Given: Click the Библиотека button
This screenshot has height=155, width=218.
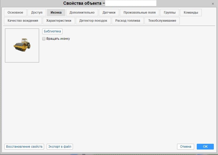Looking at the screenshot, I should pos(52,31).
